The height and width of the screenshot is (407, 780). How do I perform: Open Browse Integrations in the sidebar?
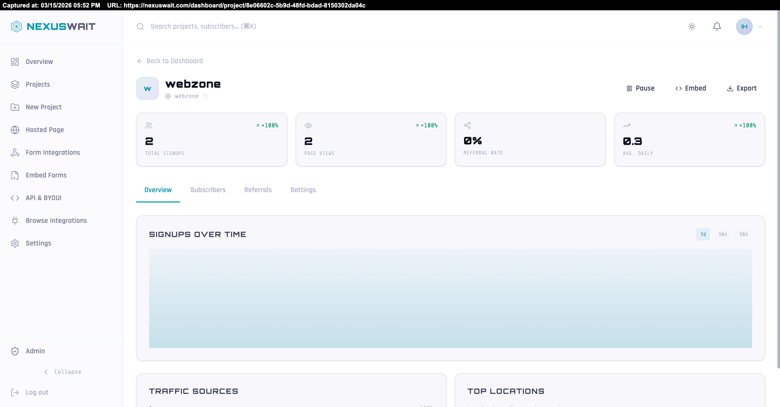click(56, 221)
